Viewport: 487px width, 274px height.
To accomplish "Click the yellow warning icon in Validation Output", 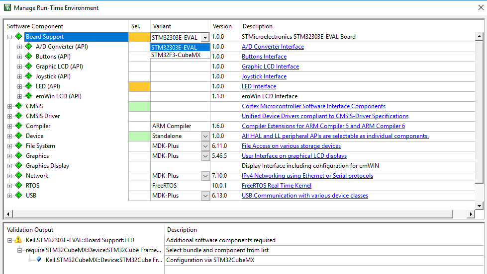I will pyautogui.click(x=18, y=240).
